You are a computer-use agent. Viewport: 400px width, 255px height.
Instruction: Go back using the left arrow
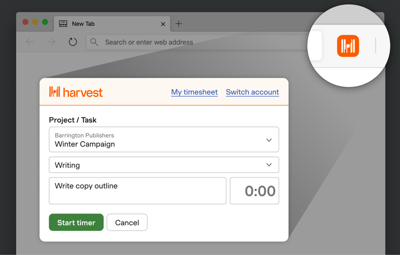tap(30, 42)
